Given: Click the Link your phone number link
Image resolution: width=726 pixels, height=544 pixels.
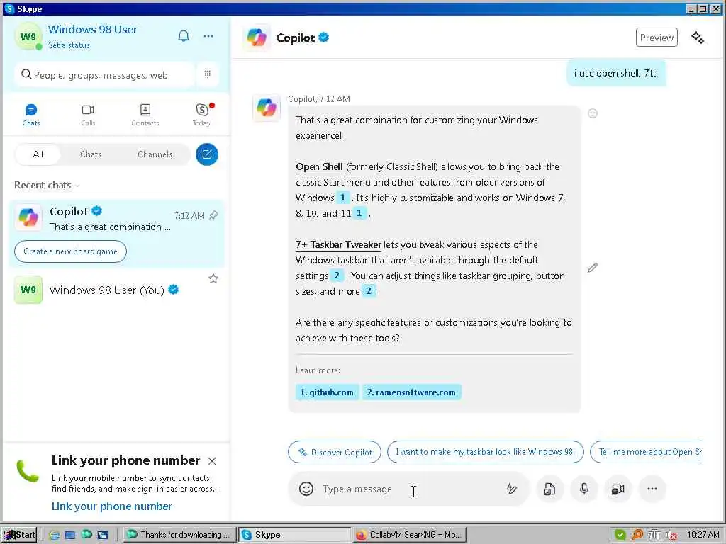Looking at the screenshot, I should (x=111, y=506).
